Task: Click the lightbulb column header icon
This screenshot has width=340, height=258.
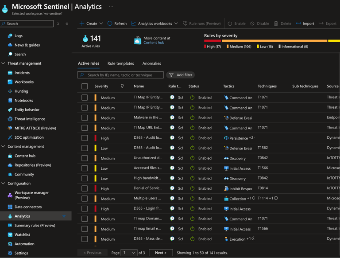Action: [122, 86]
